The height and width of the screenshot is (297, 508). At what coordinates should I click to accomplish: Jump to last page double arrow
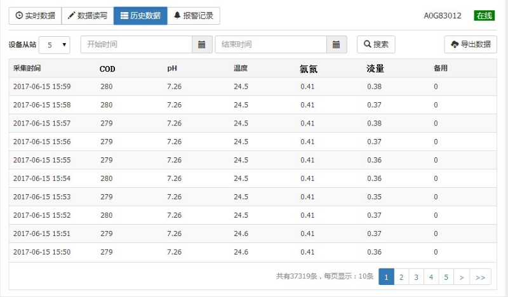[x=480, y=277]
